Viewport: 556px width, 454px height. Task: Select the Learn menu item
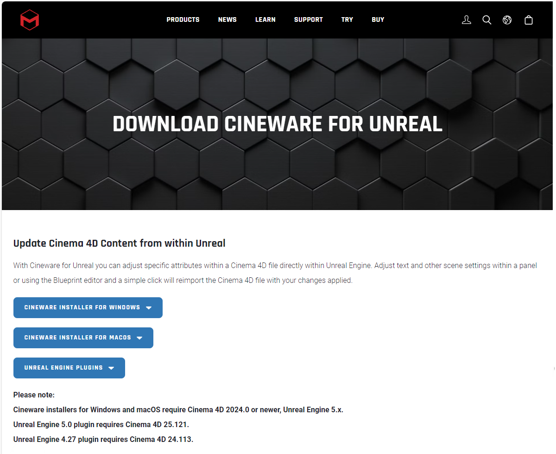[x=265, y=19]
